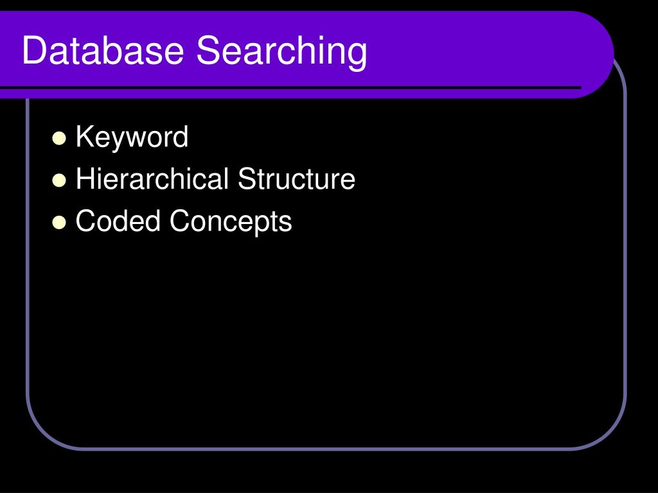Select the word Coded
Viewport: 658px width, 493px height.
click(118, 221)
